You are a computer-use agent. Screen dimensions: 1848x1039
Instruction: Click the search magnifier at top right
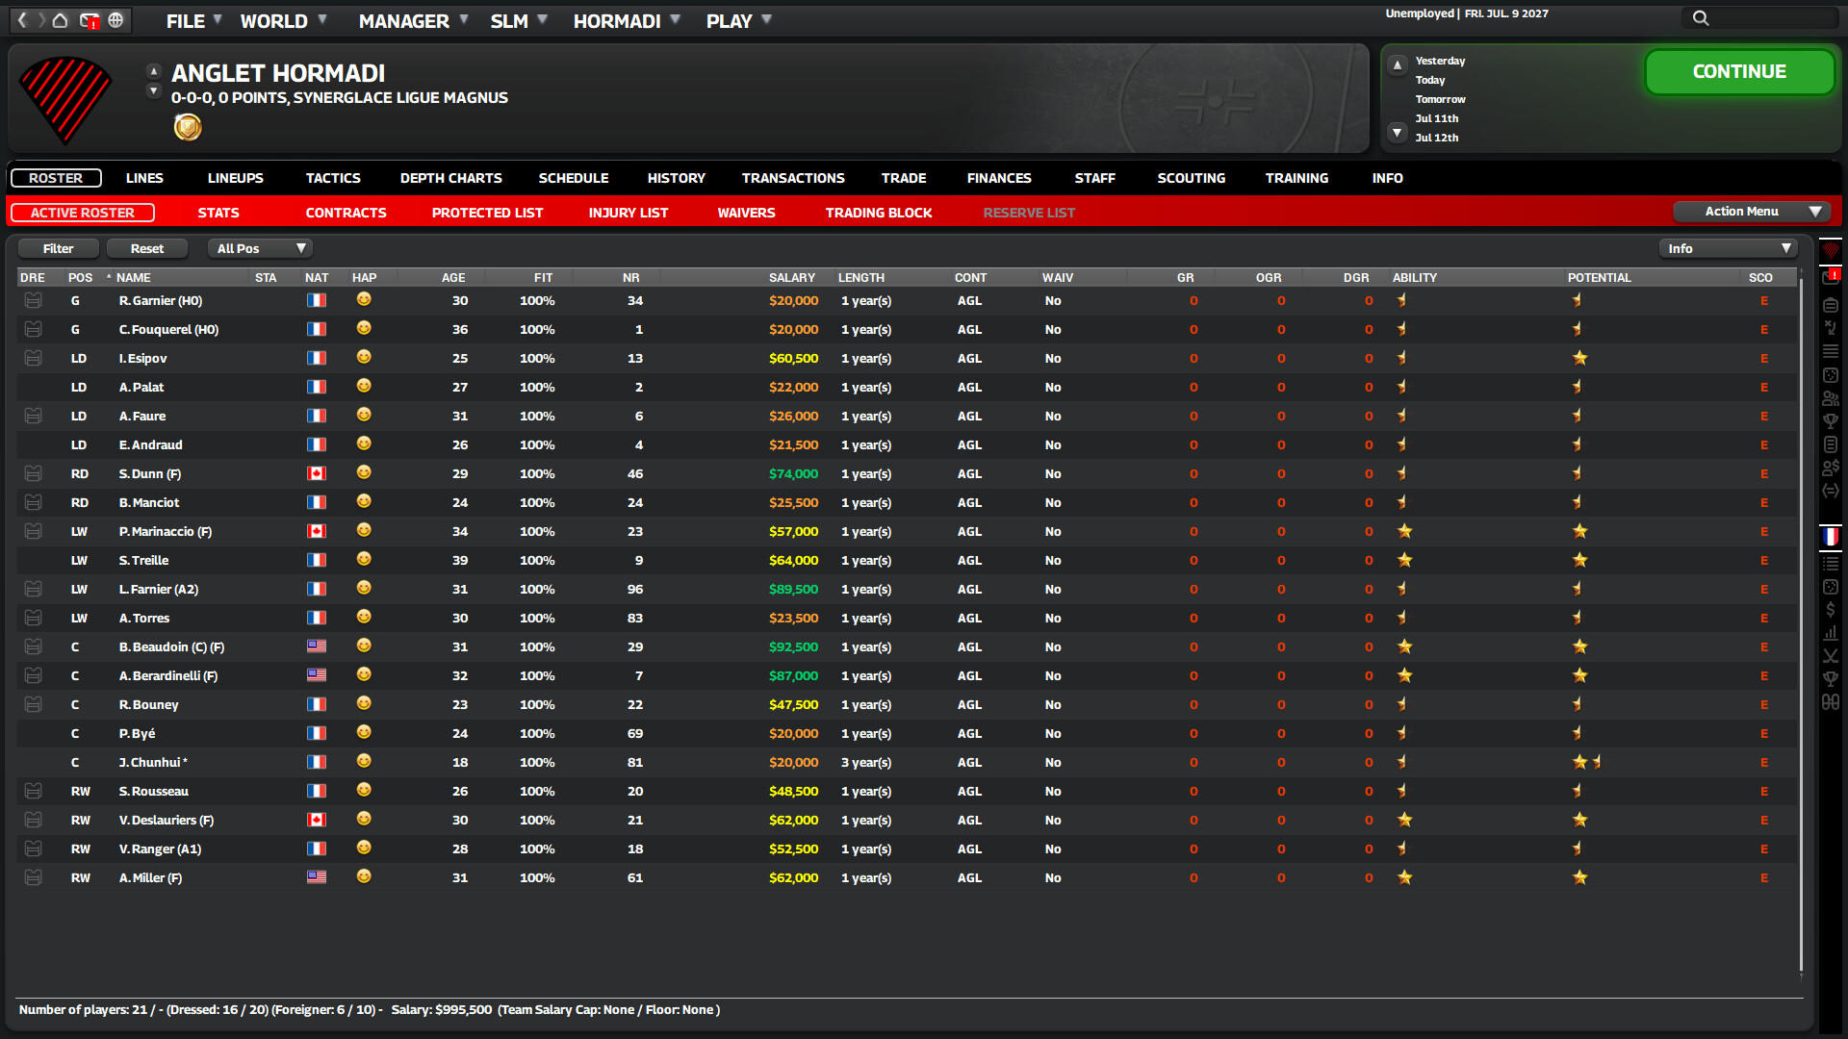click(1702, 17)
